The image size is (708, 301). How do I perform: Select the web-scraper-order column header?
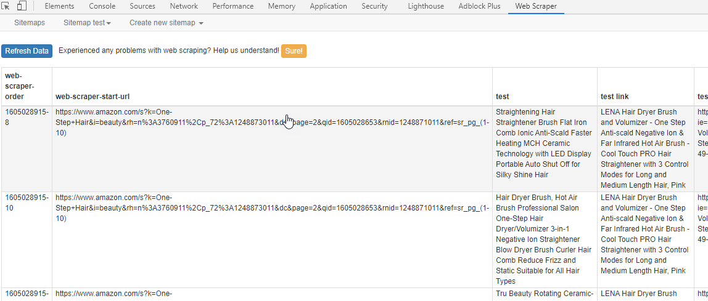click(x=27, y=86)
